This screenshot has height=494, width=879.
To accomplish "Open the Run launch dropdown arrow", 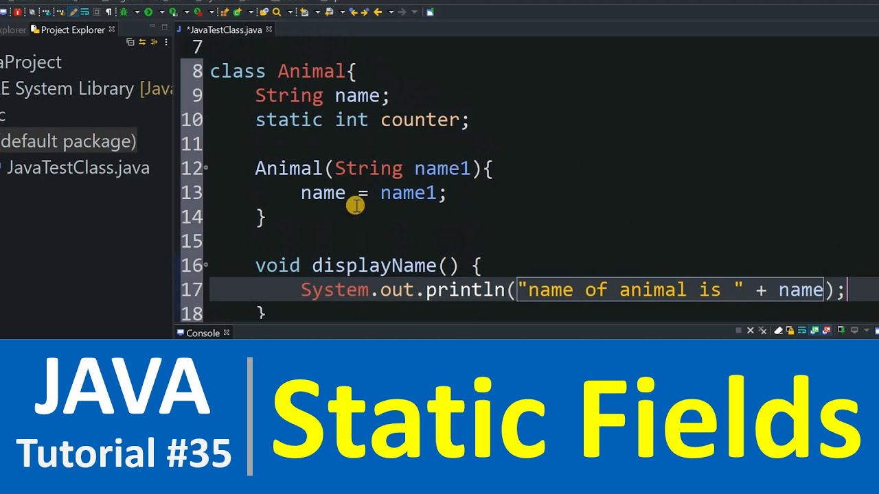I will (161, 12).
